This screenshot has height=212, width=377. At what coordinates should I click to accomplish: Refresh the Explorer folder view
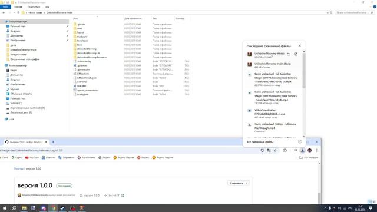click(331, 12)
